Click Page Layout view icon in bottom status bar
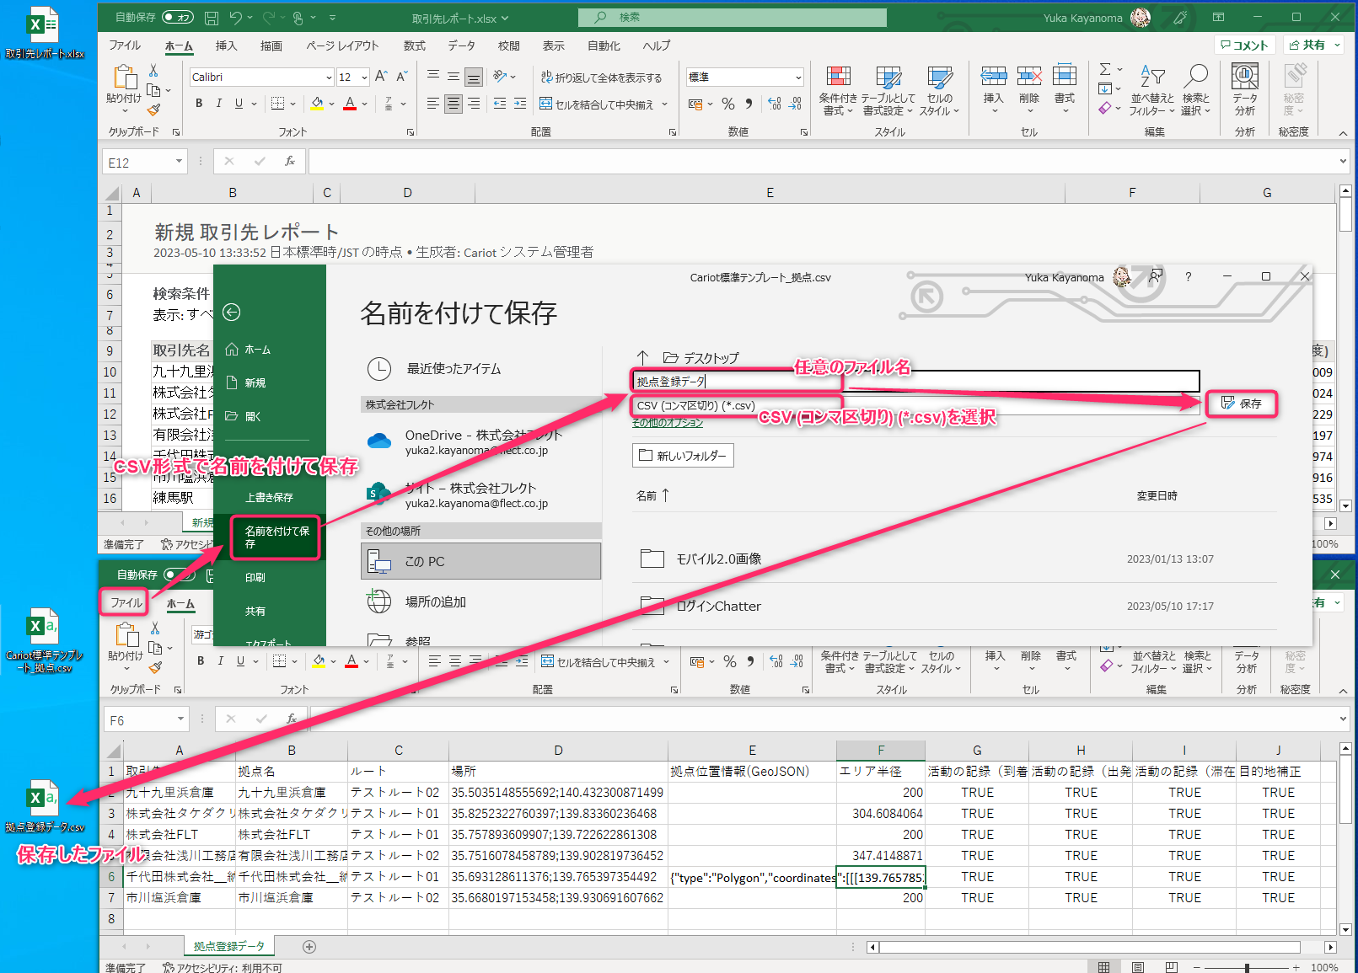This screenshot has height=973, width=1358. [x=1137, y=967]
